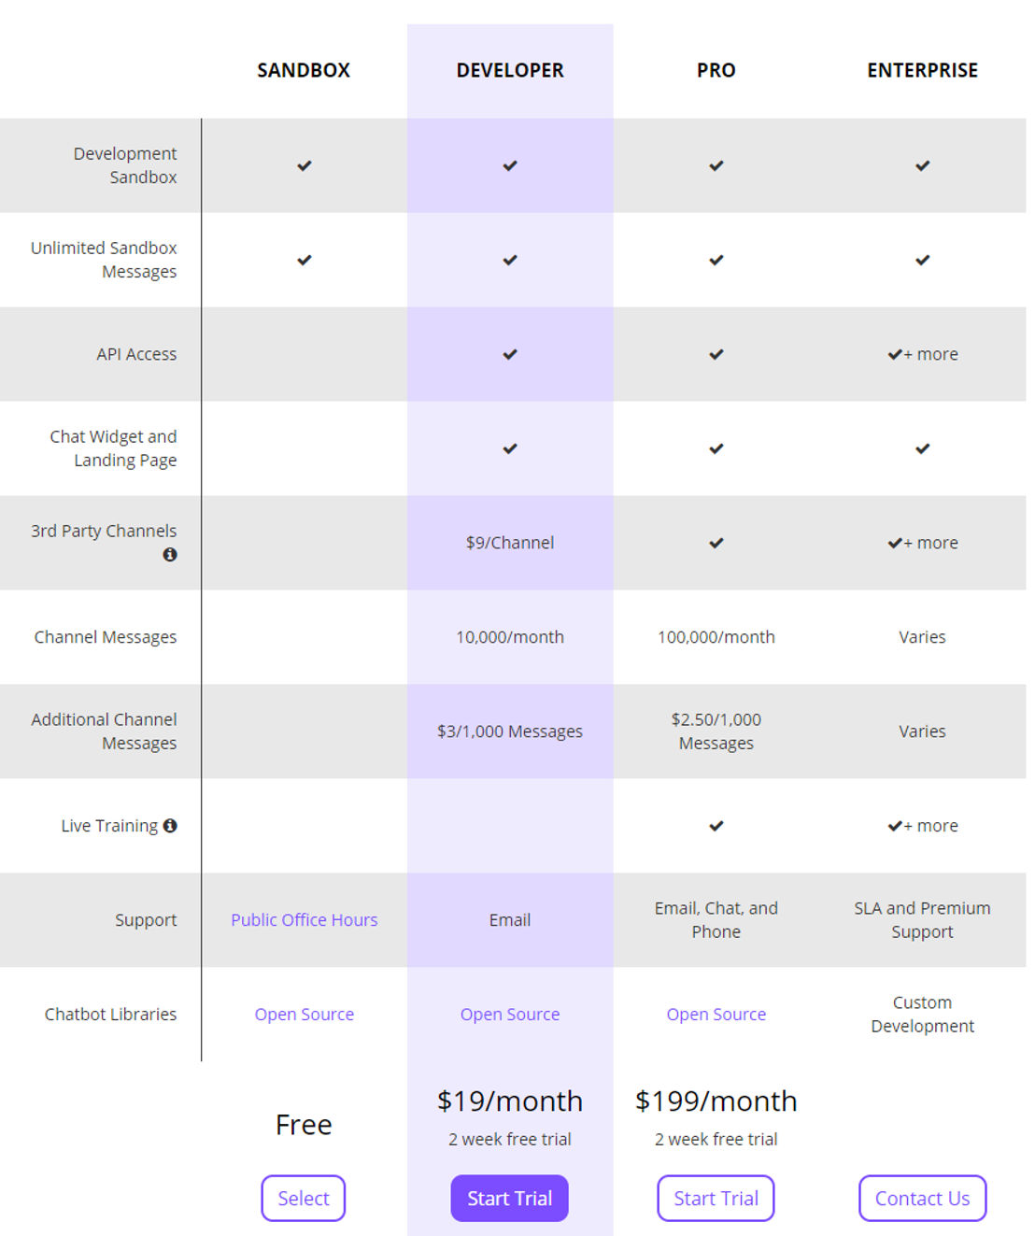
Task: Click the Sandbox checkmark for Development Sandbox
Action: pyautogui.click(x=304, y=165)
